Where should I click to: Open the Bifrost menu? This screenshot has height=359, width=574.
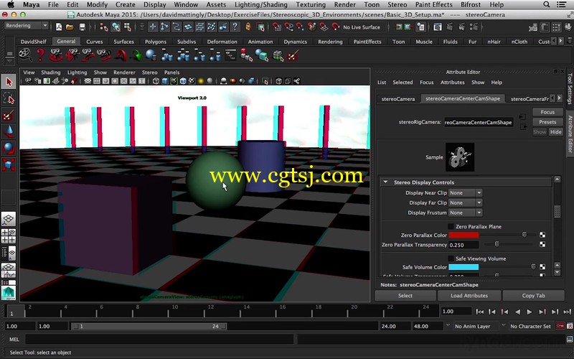(x=471, y=5)
